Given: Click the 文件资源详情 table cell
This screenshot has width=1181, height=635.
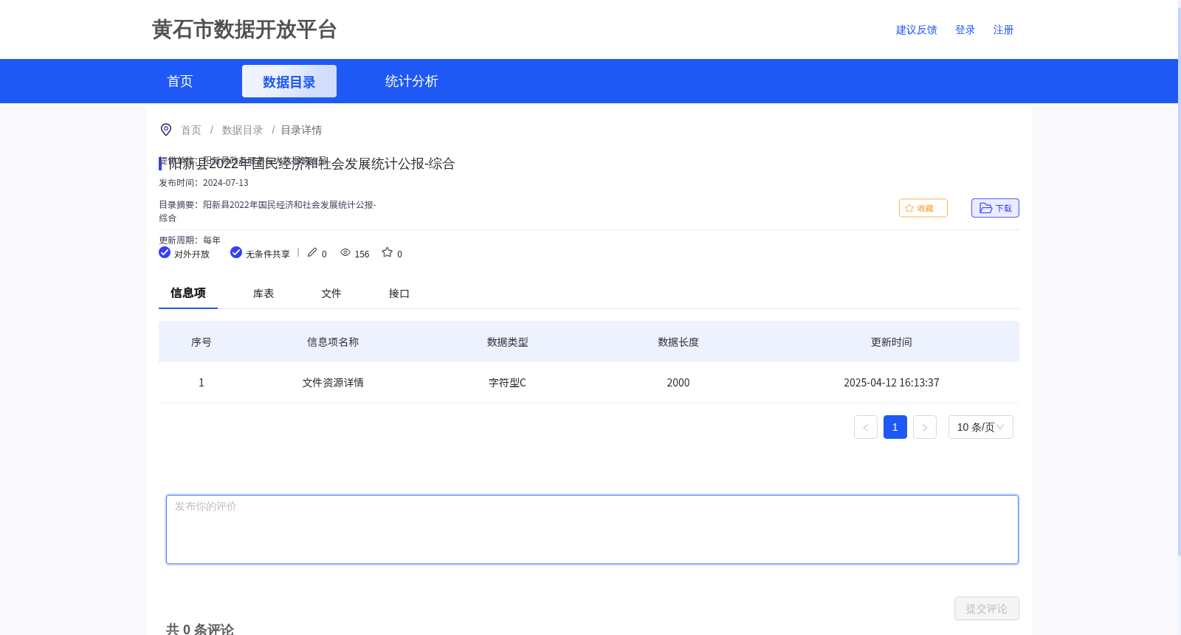Looking at the screenshot, I should (x=333, y=383).
